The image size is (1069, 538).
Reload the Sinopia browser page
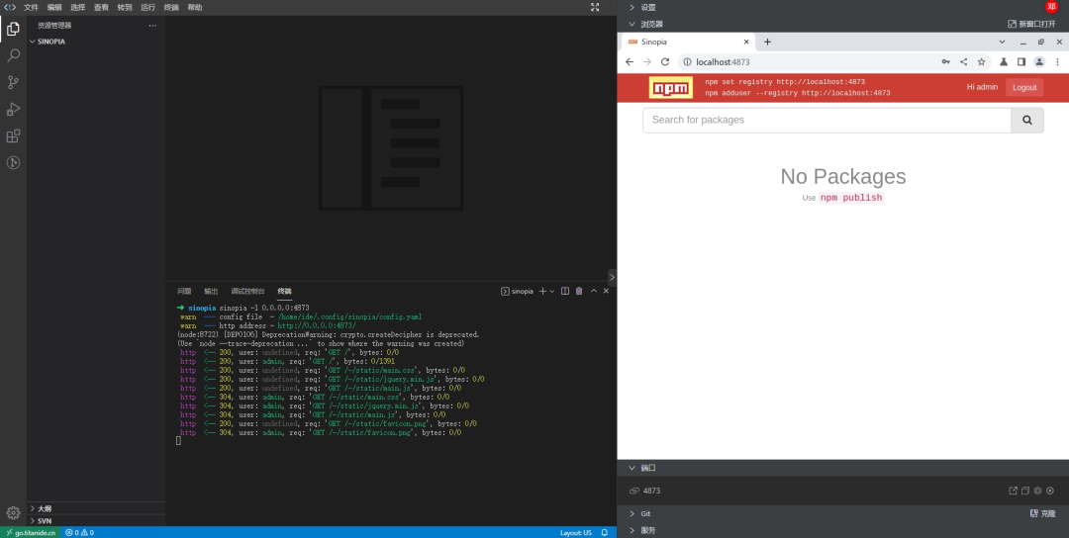click(665, 61)
